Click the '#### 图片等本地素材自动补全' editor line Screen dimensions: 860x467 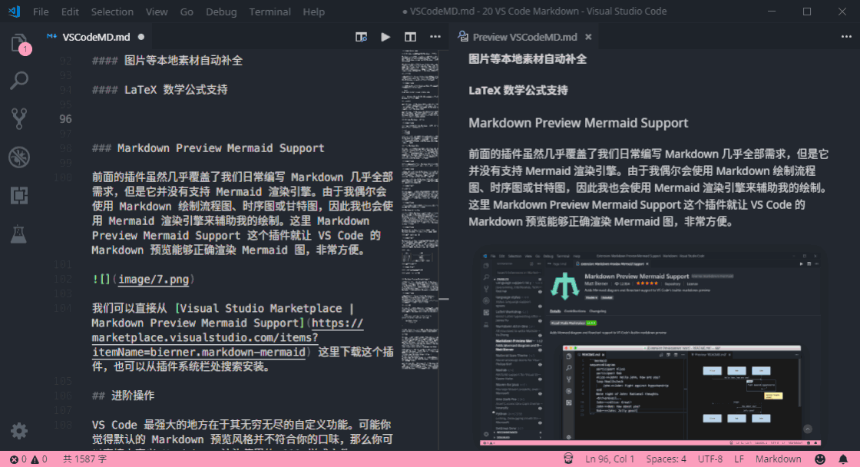click(167, 61)
